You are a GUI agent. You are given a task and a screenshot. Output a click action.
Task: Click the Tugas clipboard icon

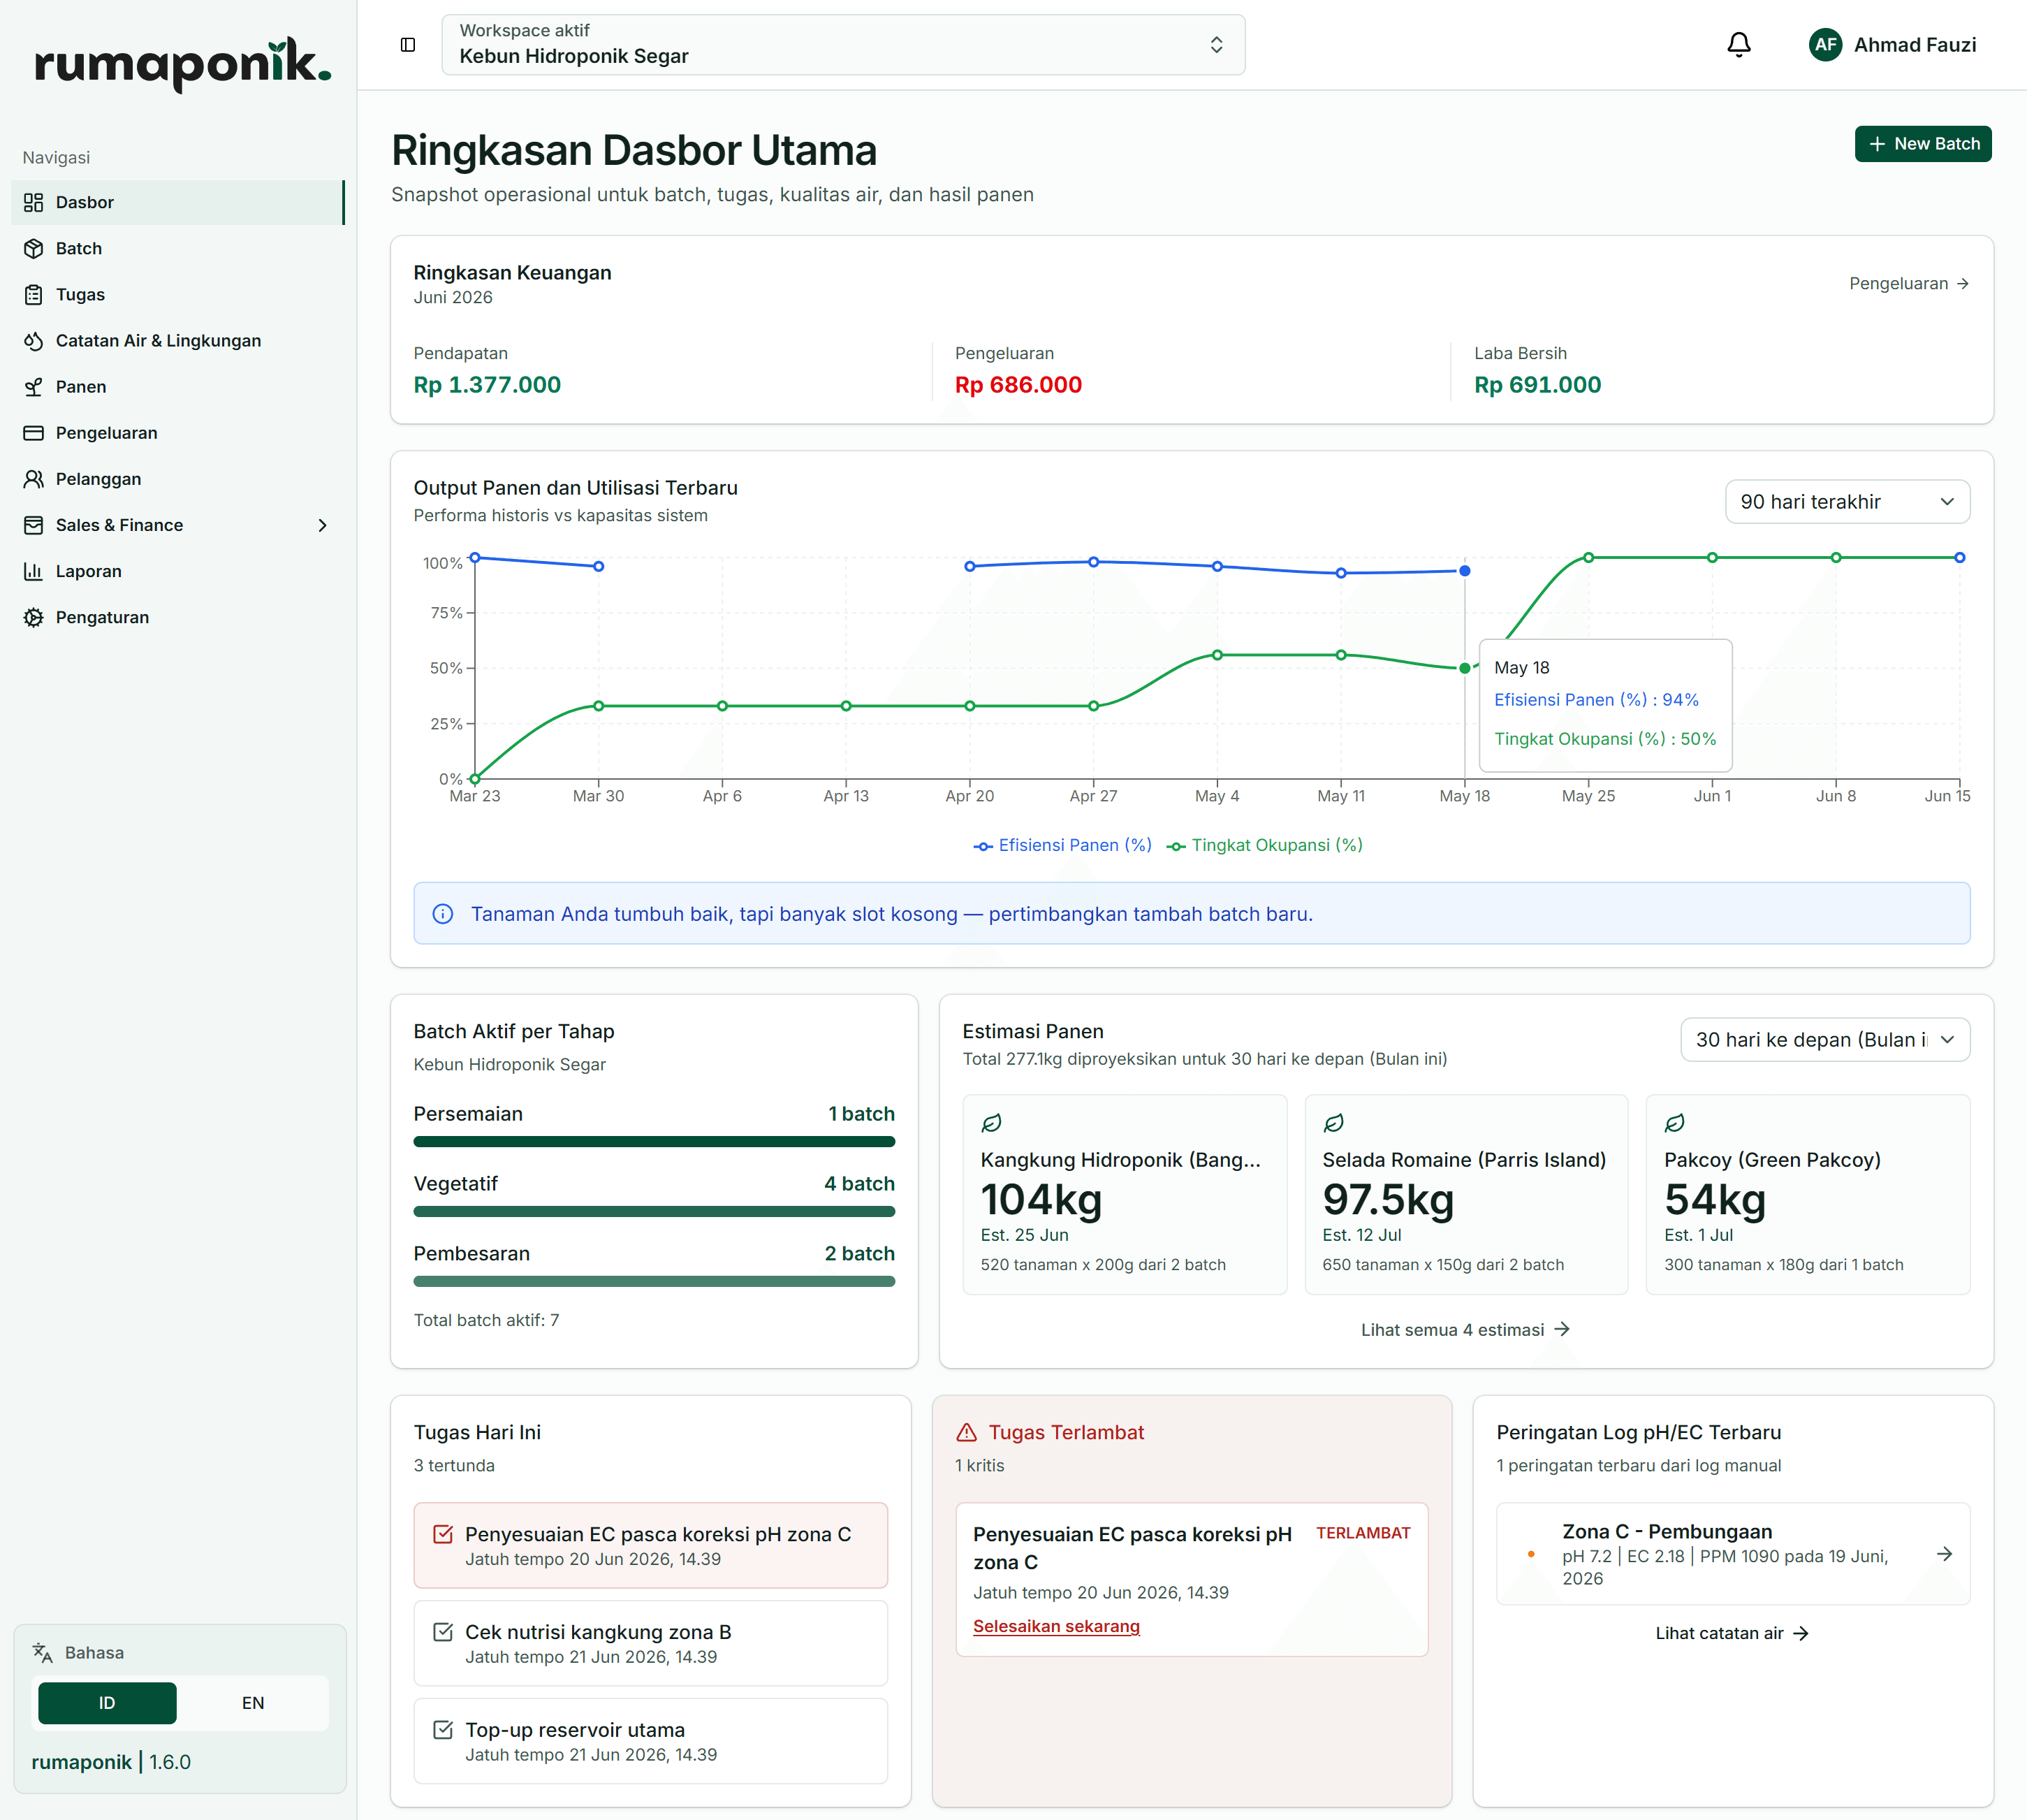click(34, 295)
